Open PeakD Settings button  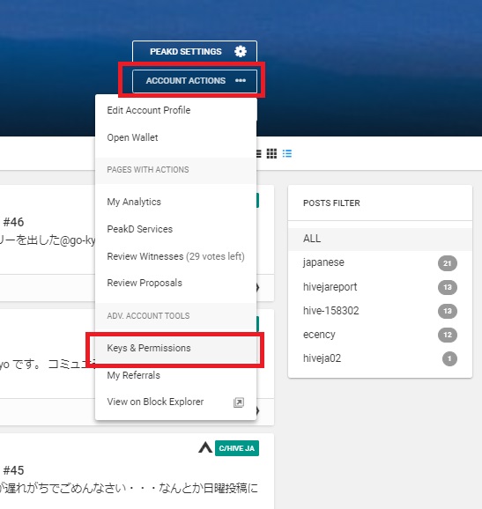pos(195,51)
